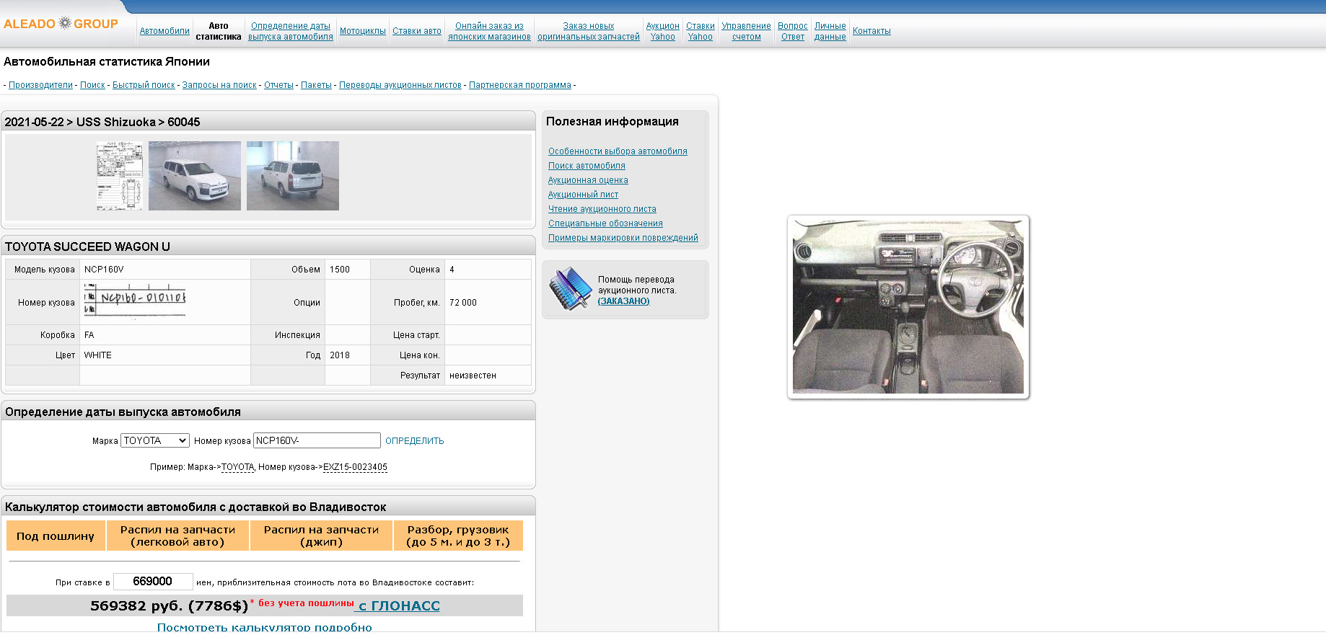Go to the Запросы на поиск link

click(x=219, y=85)
